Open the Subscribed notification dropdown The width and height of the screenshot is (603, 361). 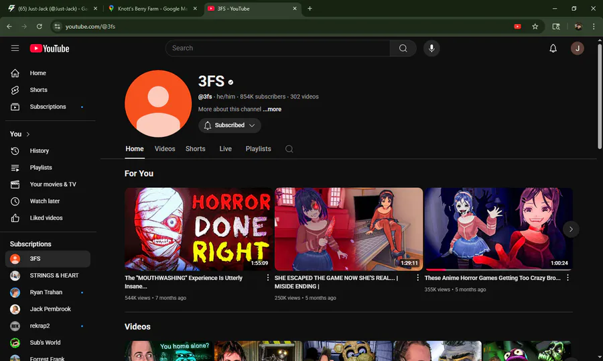point(230,125)
